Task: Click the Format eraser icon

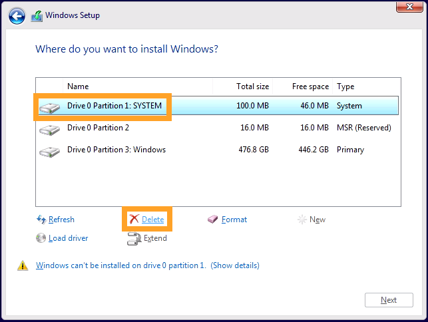Action: tap(213, 220)
